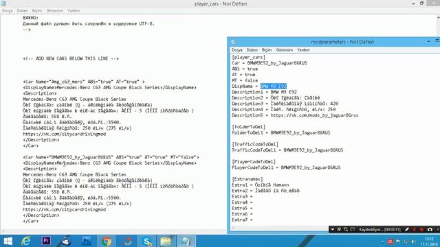Open File Explorer folder on the taskbar
The height and width of the screenshot is (247, 440).
point(166,241)
